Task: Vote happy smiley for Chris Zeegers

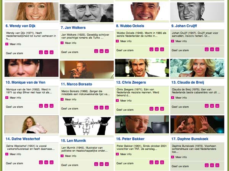Action: click(152, 109)
